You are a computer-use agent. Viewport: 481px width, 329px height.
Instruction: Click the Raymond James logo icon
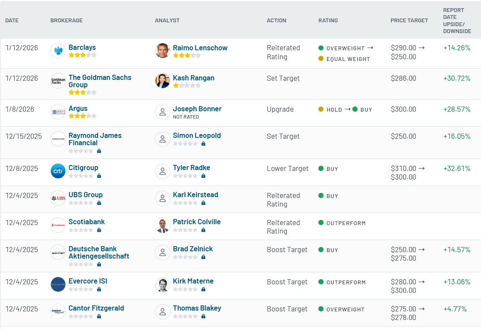tap(58, 139)
